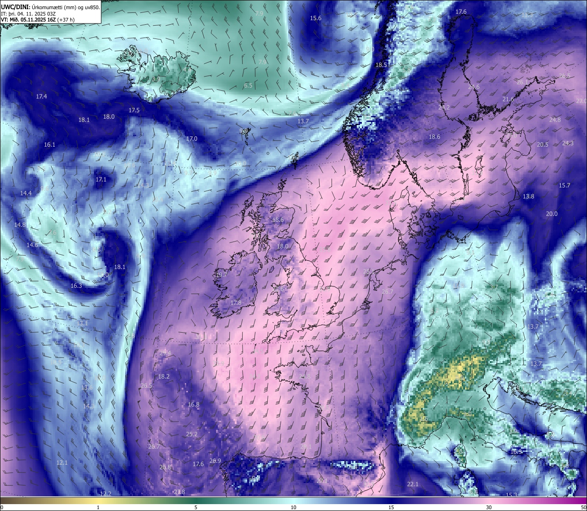This screenshot has height=511, width=587.
Task: Click the colorbar tick label 30
Action: point(489,507)
